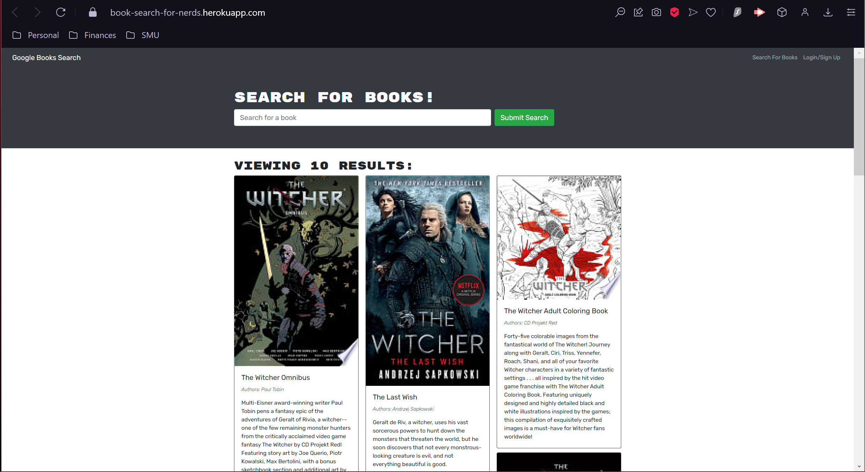This screenshot has width=865, height=472.
Task: Open the browser easy setup menu icon
Action: pos(851,13)
